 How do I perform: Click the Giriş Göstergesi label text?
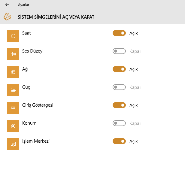coord(38,105)
